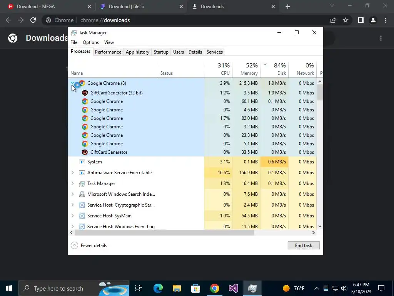This screenshot has width=394, height=296.
Task: Open Visual Studio from taskbar
Action: (234, 288)
